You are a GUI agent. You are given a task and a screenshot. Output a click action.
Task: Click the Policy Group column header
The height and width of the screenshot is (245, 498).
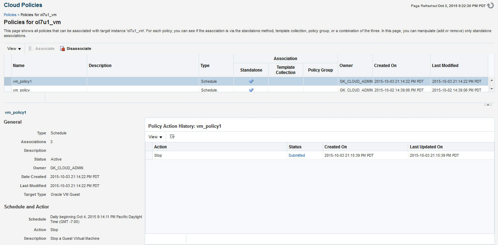tap(320, 70)
